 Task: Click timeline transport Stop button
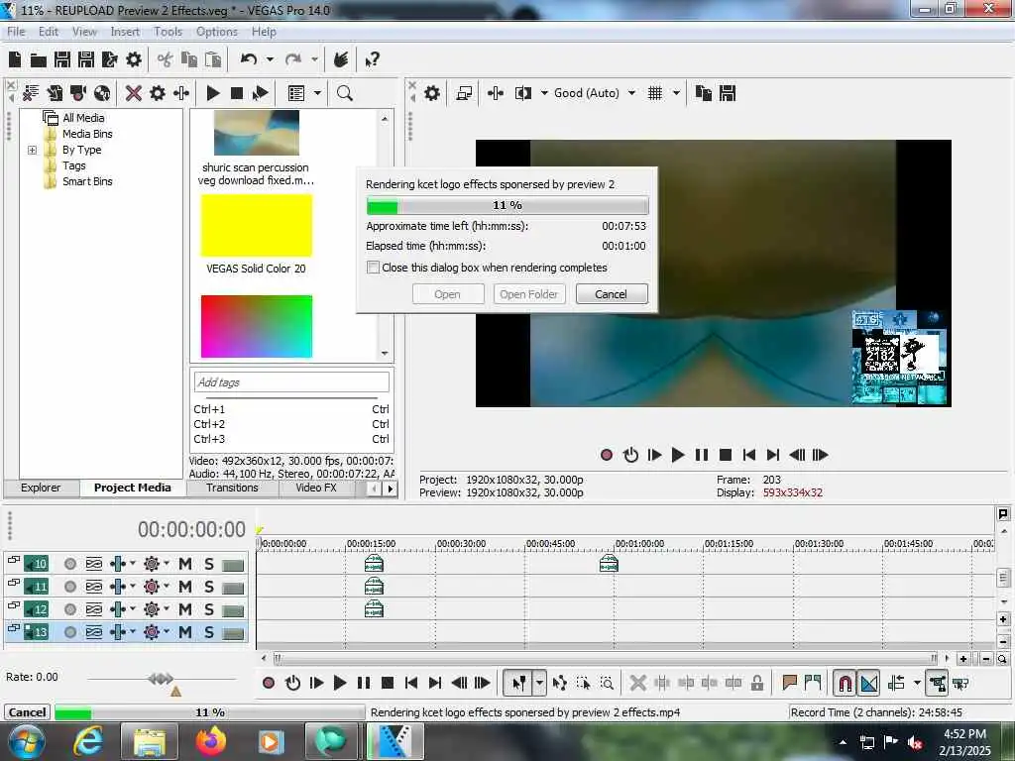point(388,683)
